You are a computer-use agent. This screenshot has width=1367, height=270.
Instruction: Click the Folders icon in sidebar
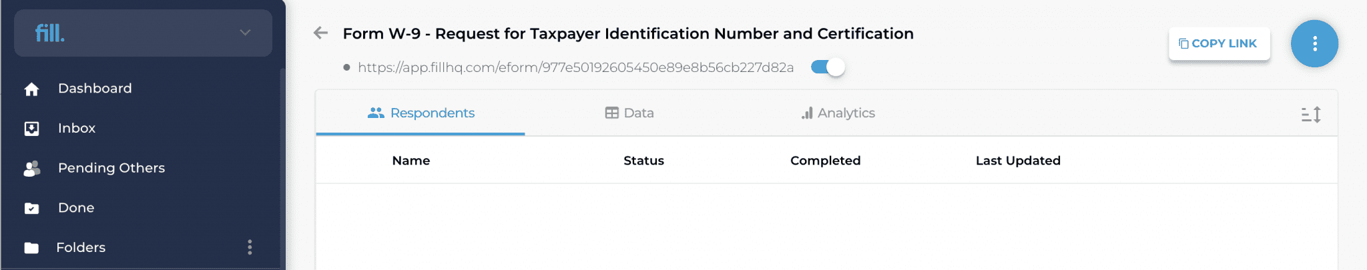click(x=31, y=248)
